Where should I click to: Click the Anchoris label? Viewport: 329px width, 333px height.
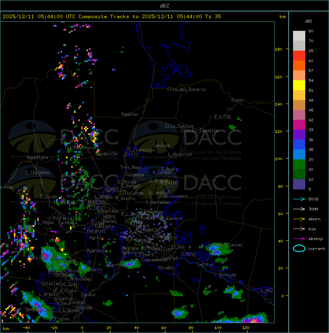click(x=93, y=269)
